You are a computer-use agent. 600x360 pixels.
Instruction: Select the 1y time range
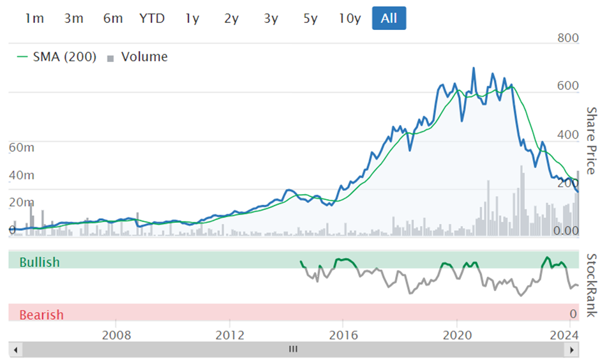(x=192, y=19)
